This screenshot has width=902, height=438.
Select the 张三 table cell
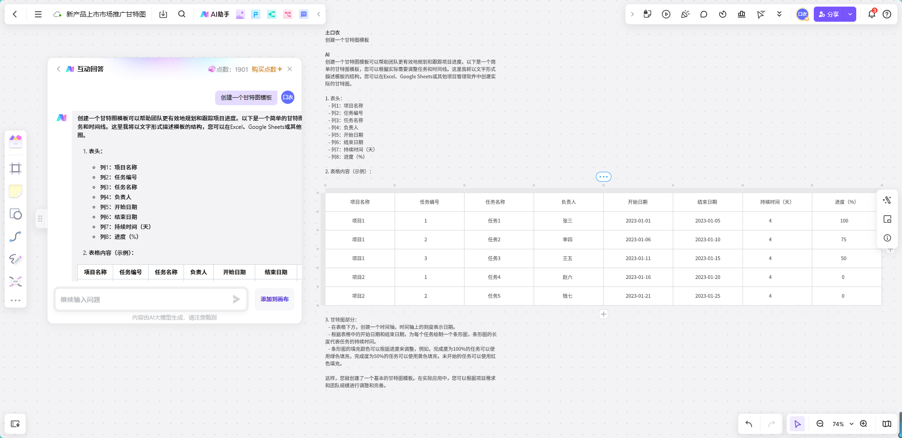[568, 221]
